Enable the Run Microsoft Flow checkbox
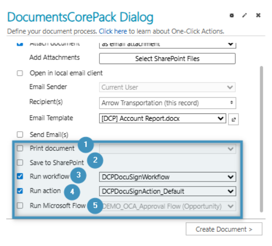This screenshot has height=246, width=272. (20, 206)
